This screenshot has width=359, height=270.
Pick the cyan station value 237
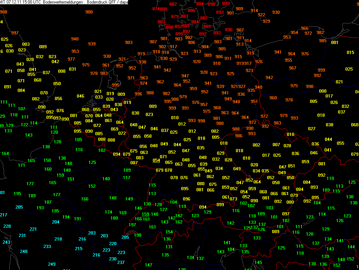(x=121, y=263)
